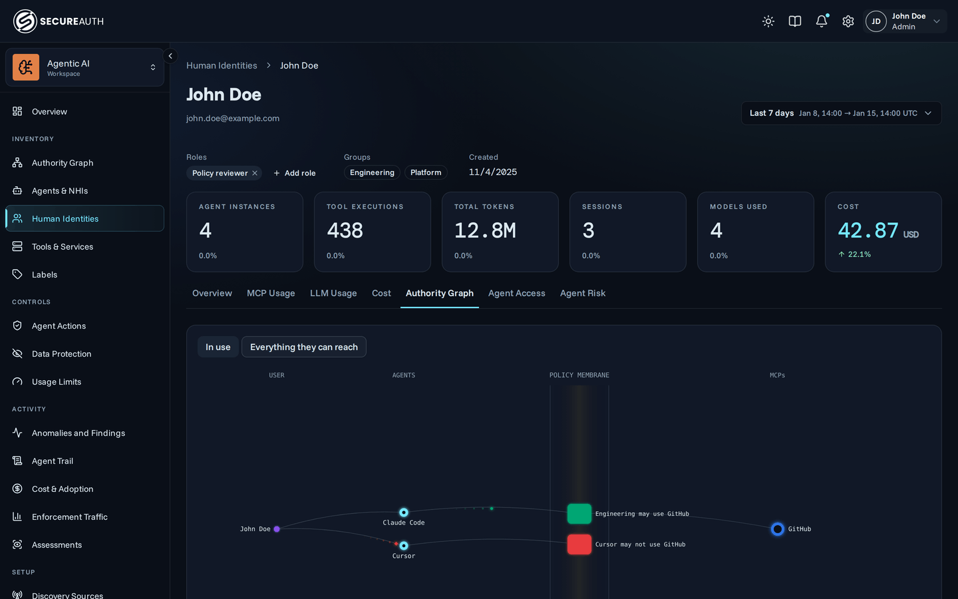This screenshot has width=958, height=599.
Task: Click the Data Protection crossed-eye icon
Action: pyautogui.click(x=17, y=353)
